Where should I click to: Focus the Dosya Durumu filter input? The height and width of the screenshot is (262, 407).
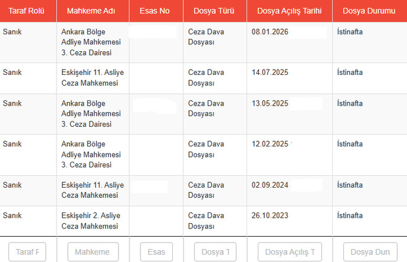tap(370, 252)
